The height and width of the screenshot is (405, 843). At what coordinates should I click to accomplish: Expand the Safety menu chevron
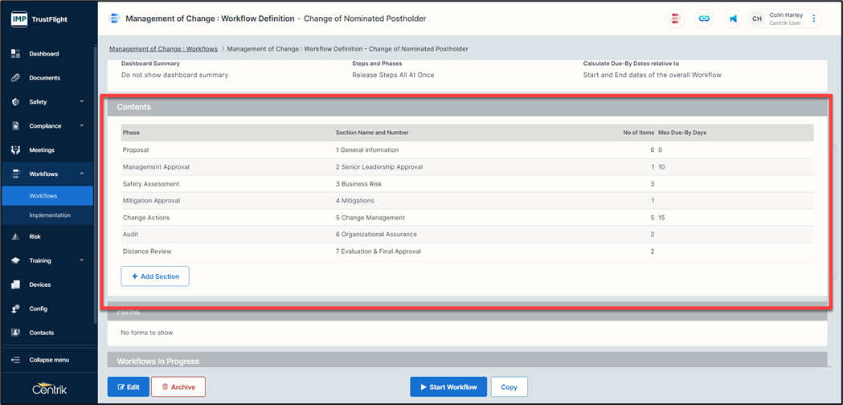point(82,102)
